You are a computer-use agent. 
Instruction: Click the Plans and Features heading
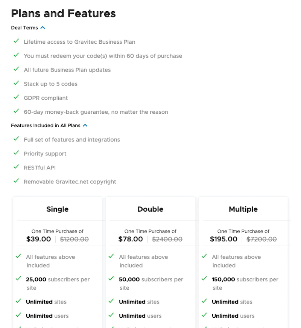point(63,14)
